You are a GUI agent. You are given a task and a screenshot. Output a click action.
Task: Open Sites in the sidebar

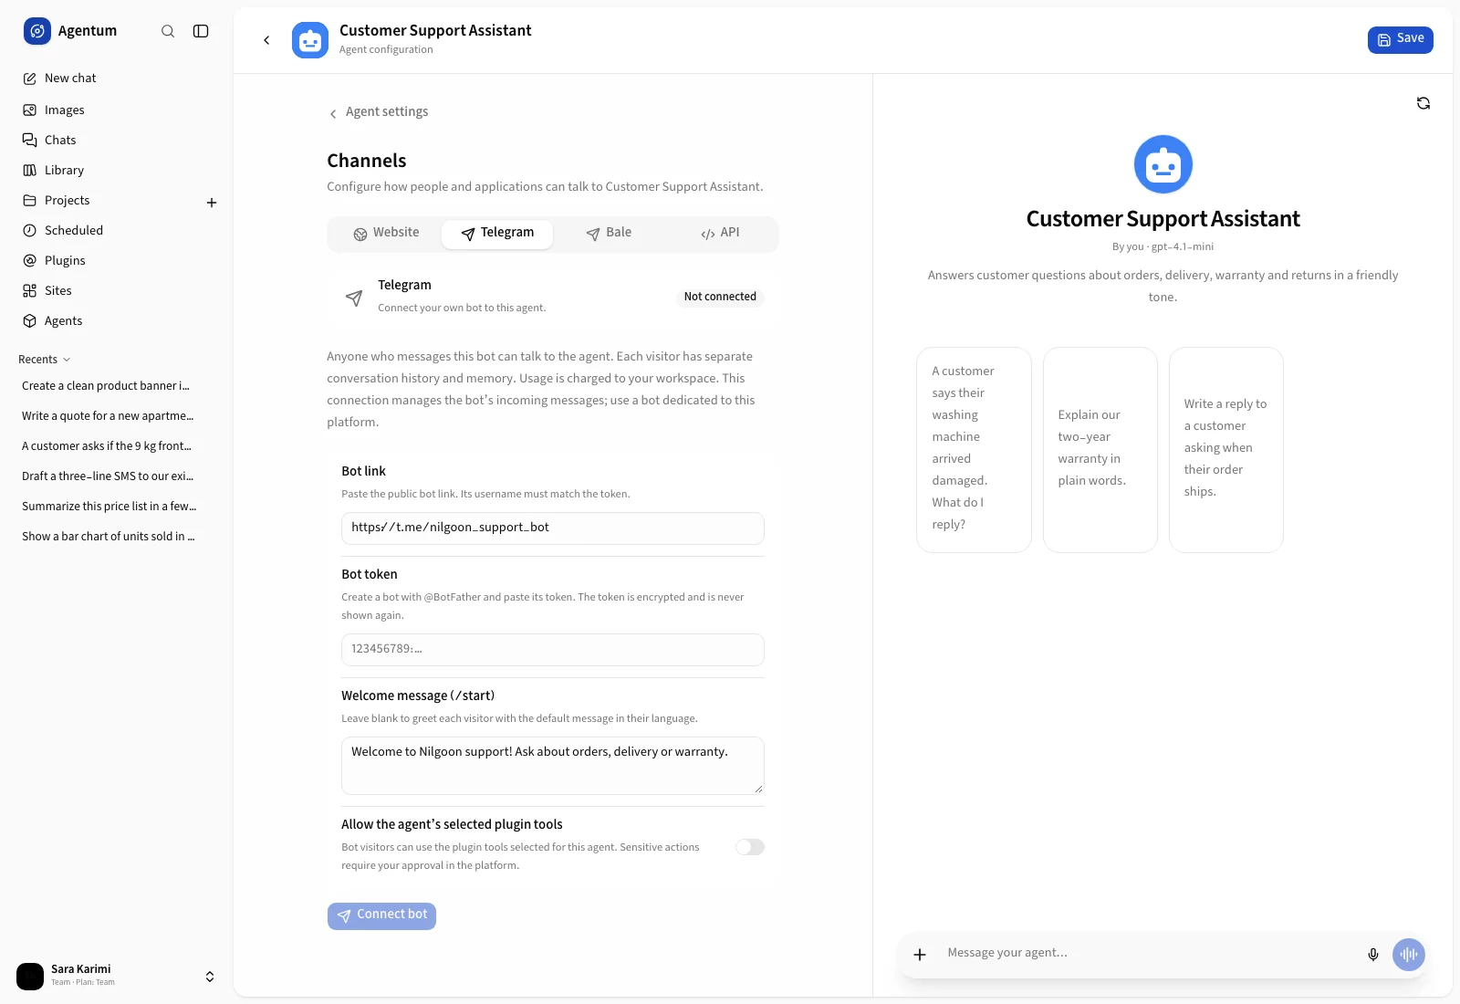tap(117, 290)
